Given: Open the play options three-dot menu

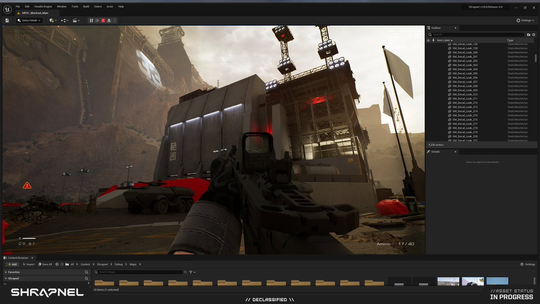Looking at the screenshot, I should [x=115, y=20].
